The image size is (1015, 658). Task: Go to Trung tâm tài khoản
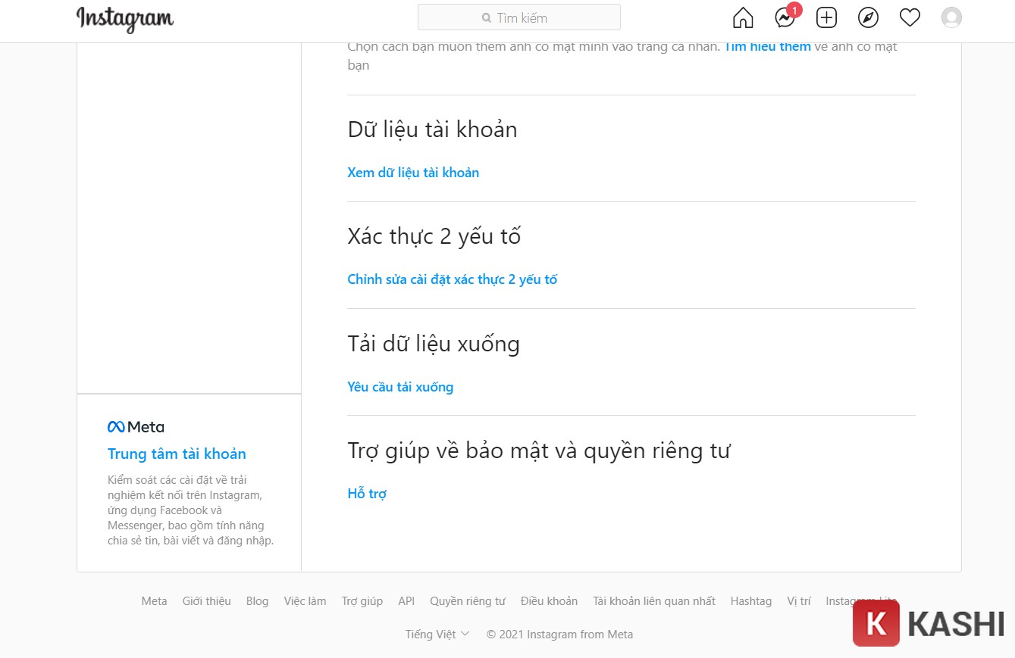pos(177,454)
